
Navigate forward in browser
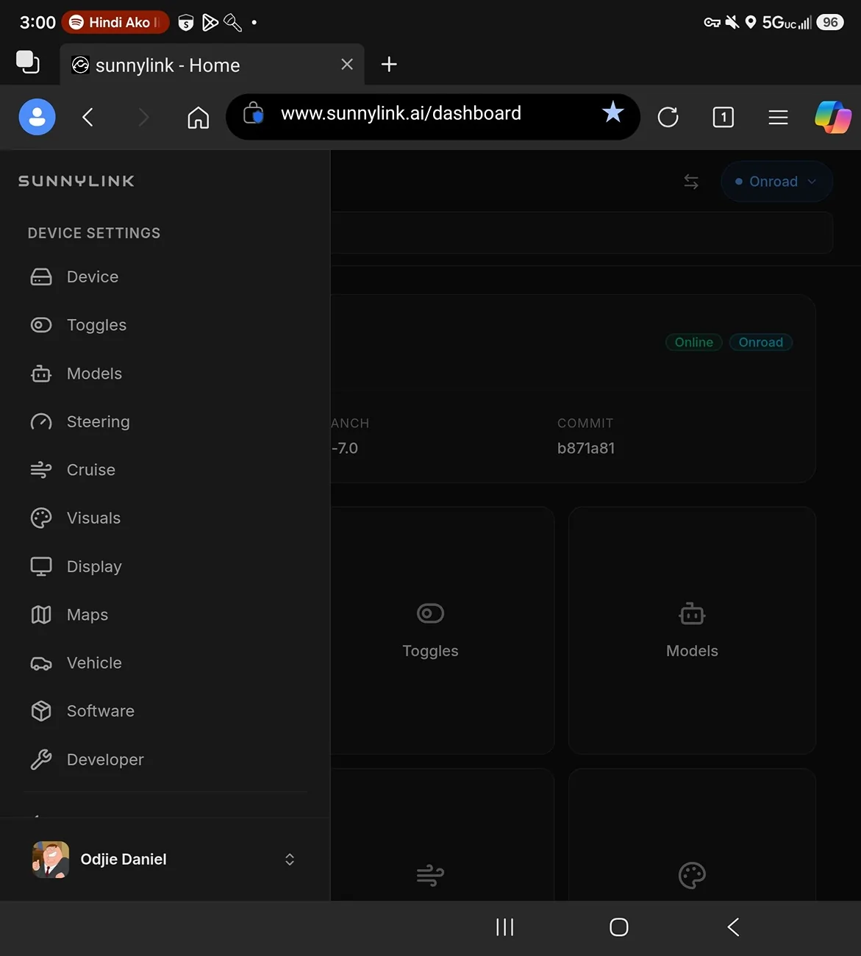tap(143, 117)
